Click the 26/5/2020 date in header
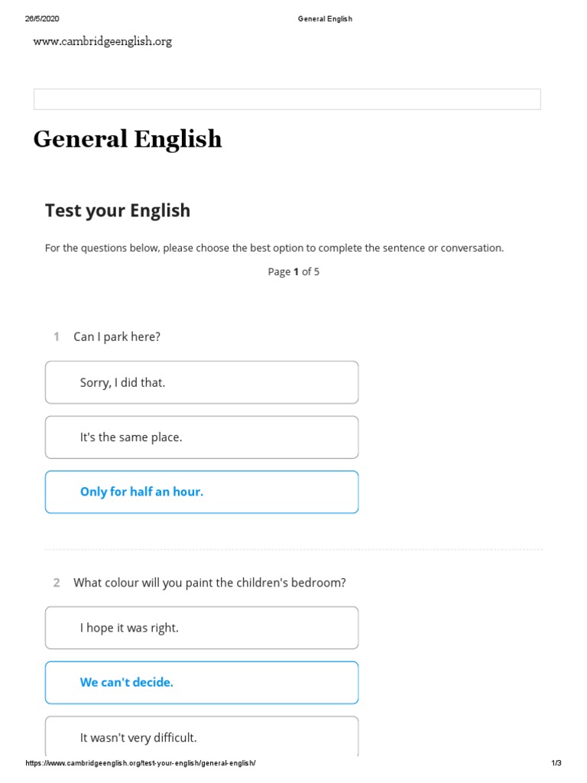The image size is (587, 783). 42,19
